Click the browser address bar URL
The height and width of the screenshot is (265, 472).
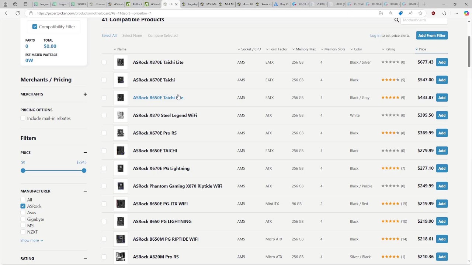click(94, 13)
